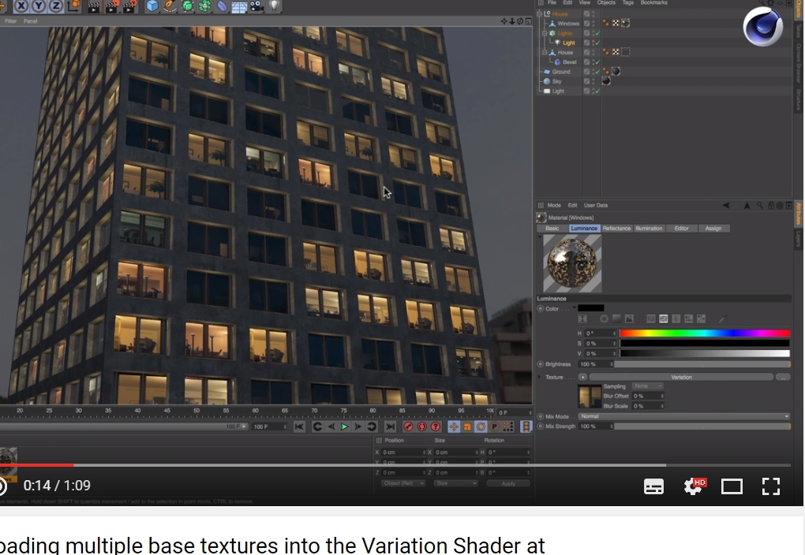Toggle rotation keyframing icon in timeline
Screen dimensions: 805x555
pyautogui.click(x=481, y=426)
